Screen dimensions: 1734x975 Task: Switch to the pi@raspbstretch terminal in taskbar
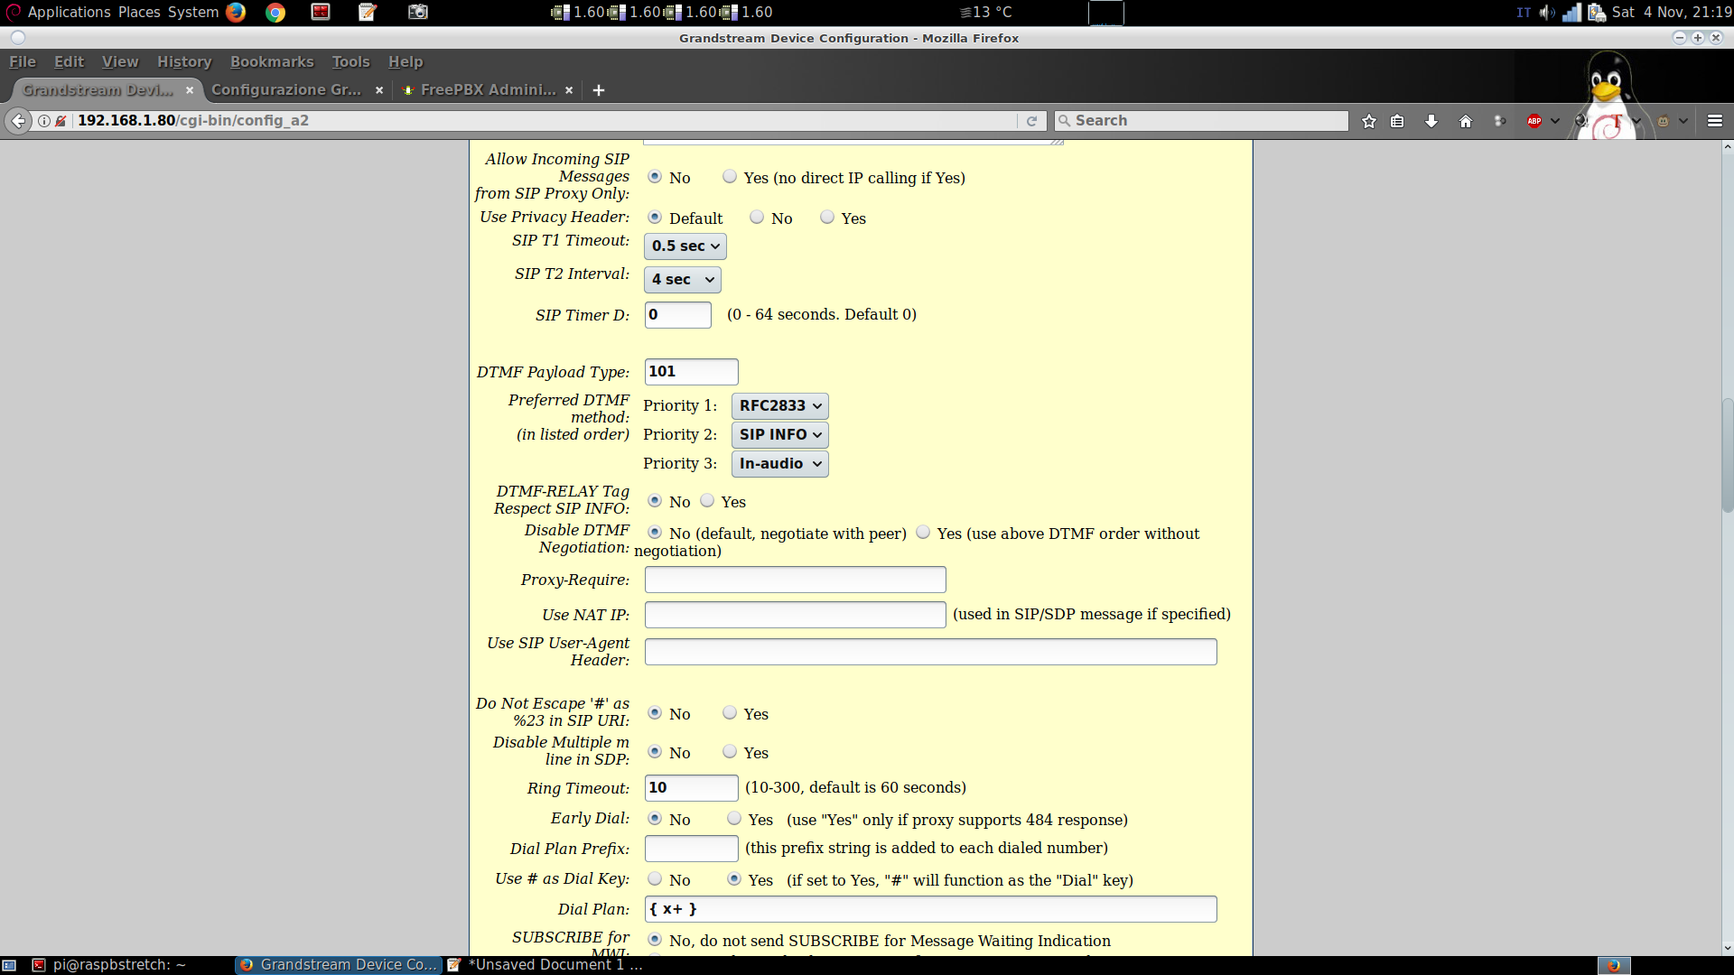pyautogui.click(x=117, y=965)
